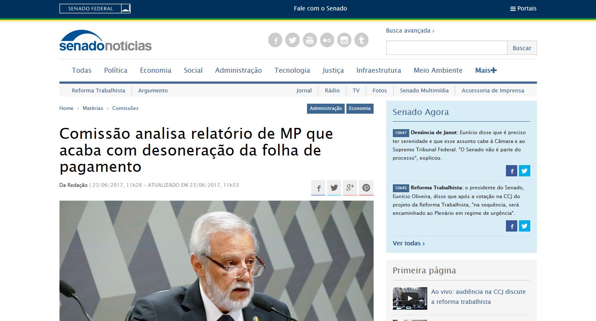Open the Senado Twitter icon in header

point(292,40)
